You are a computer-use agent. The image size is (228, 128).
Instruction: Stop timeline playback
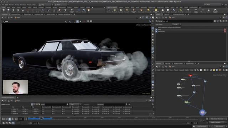(x=10, y=119)
